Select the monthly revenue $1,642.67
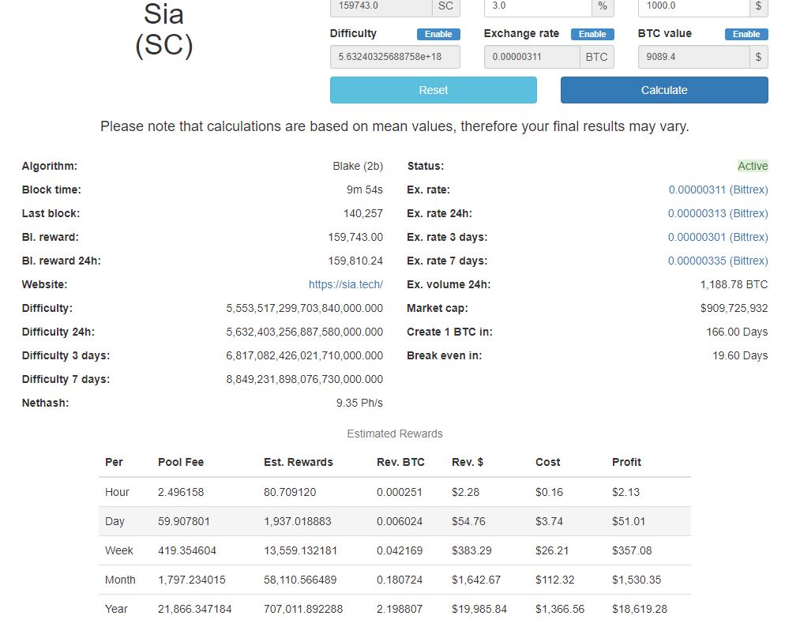Viewport: 785px width, 627px height. point(476,580)
